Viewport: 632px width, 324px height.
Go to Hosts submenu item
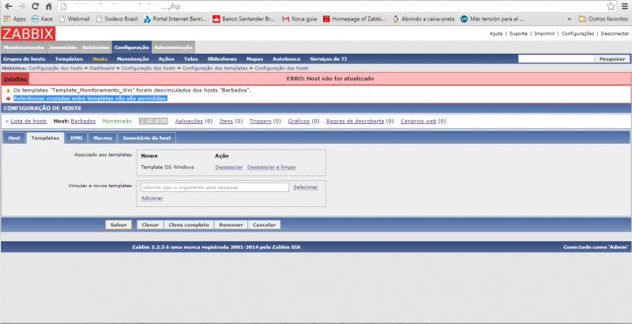pyautogui.click(x=100, y=59)
